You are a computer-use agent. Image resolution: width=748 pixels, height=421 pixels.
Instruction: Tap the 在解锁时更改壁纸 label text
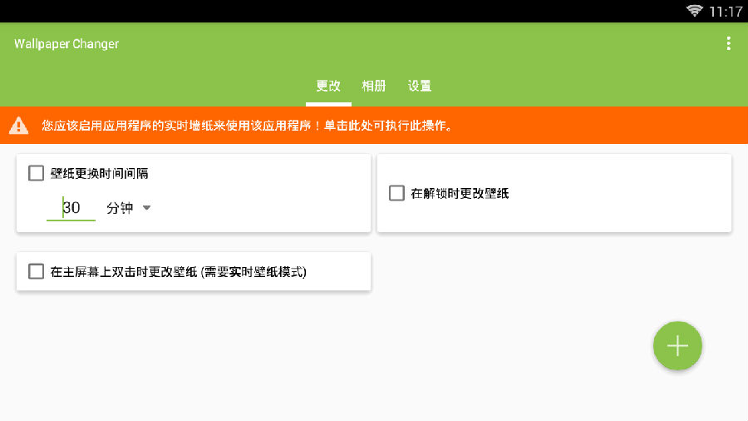point(460,193)
